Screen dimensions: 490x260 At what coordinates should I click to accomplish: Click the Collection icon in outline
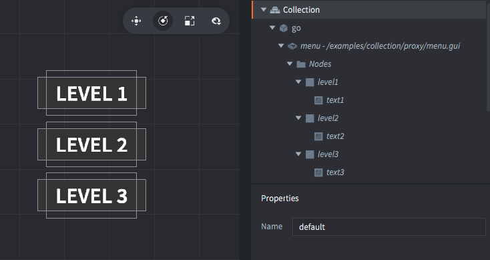tap(274, 10)
